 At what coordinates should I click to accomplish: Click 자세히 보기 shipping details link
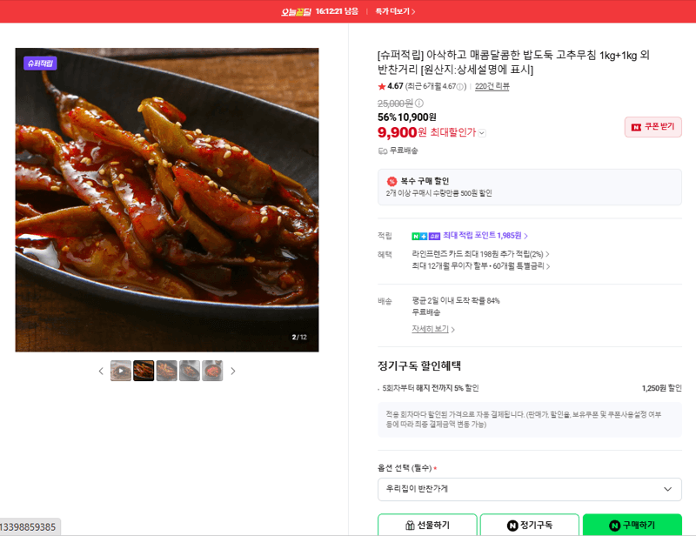(432, 329)
